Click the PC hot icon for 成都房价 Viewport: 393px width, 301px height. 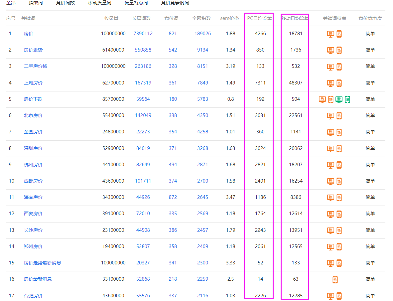coord(330,181)
